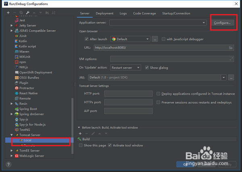Enable Deploy applications configured in Tomcat instance
This screenshot has width=242, height=172.
[x=158, y=94]
